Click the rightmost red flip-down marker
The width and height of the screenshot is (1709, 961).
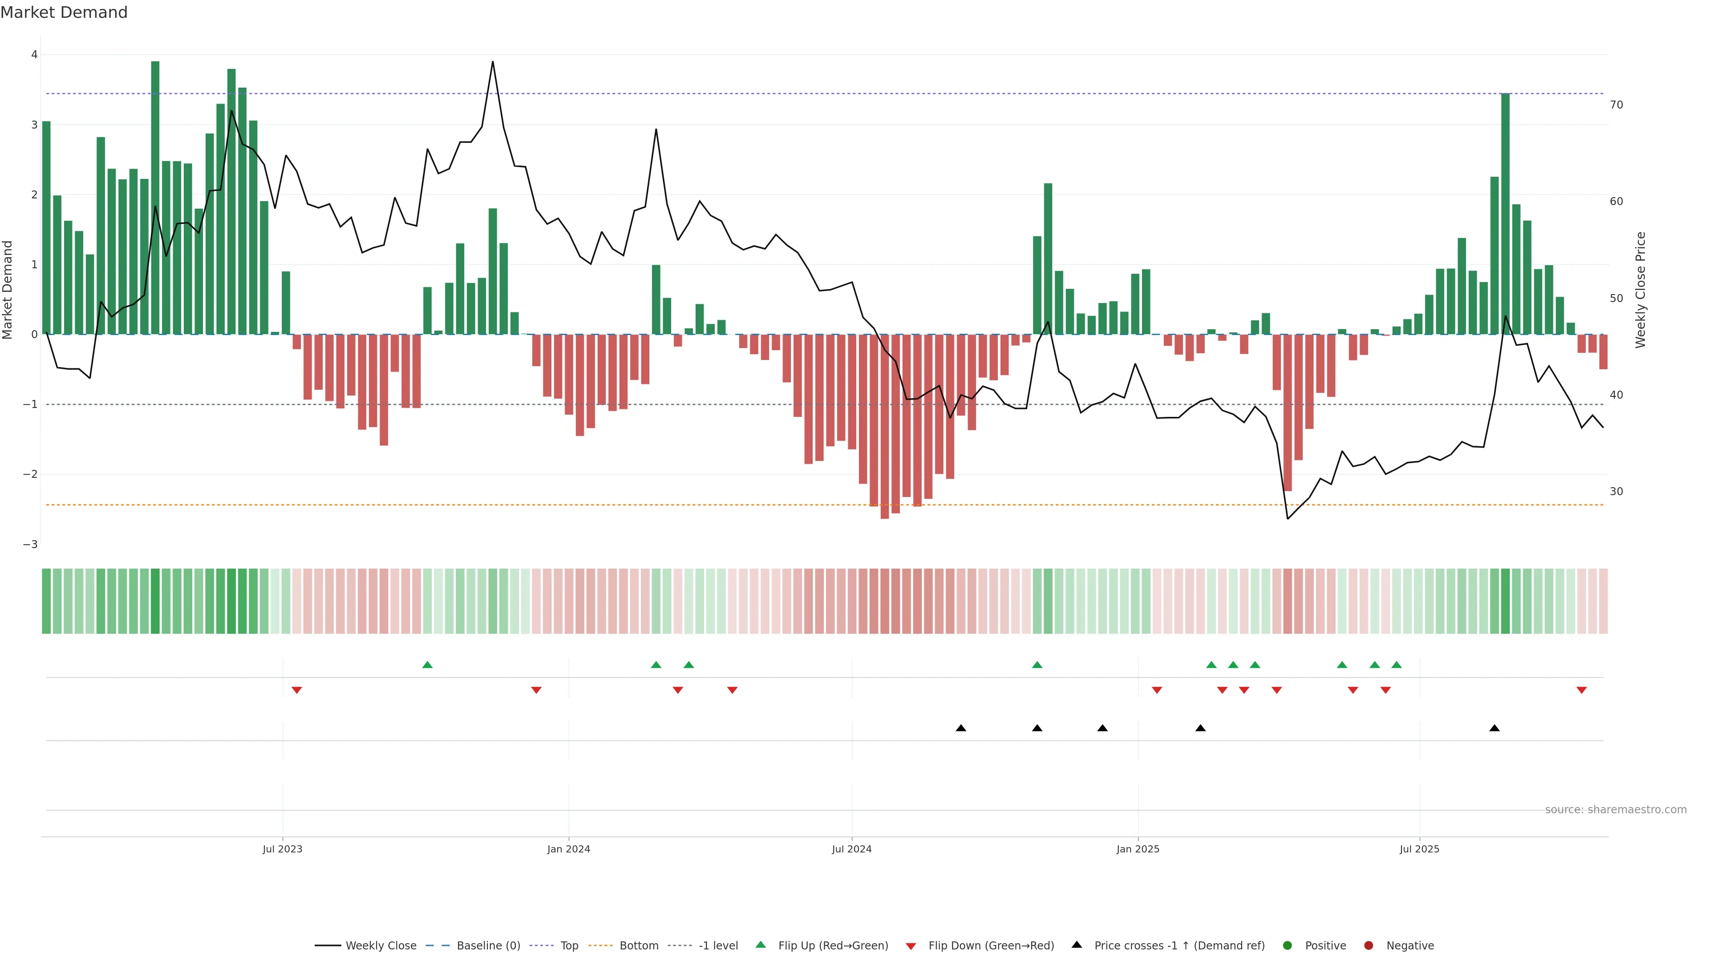pyautogui.click(x=1582, y=690)
